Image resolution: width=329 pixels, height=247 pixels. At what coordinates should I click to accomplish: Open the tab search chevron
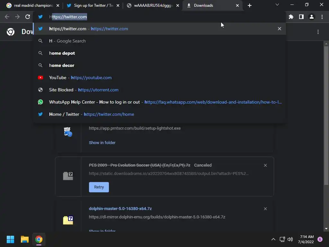coord(277,5)
